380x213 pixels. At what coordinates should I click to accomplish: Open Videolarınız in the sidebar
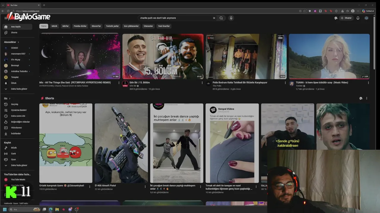pos(17,128)
